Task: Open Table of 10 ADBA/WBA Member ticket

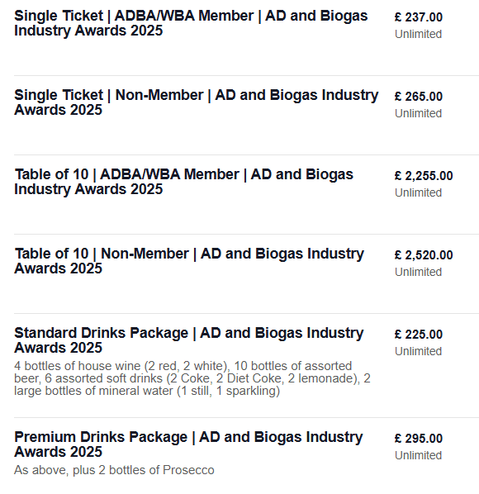Action: point(184,182)
